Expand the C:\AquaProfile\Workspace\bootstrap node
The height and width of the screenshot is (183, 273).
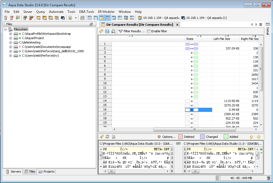tap(11, 34)
